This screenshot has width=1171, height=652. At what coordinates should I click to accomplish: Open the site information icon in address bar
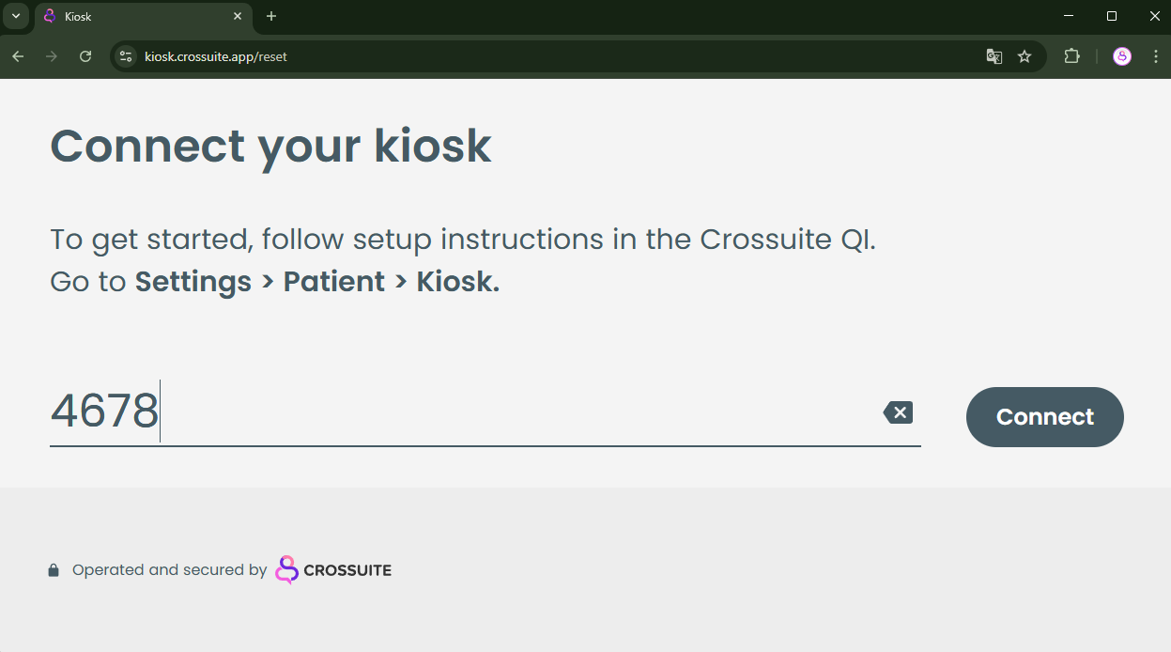126,56
